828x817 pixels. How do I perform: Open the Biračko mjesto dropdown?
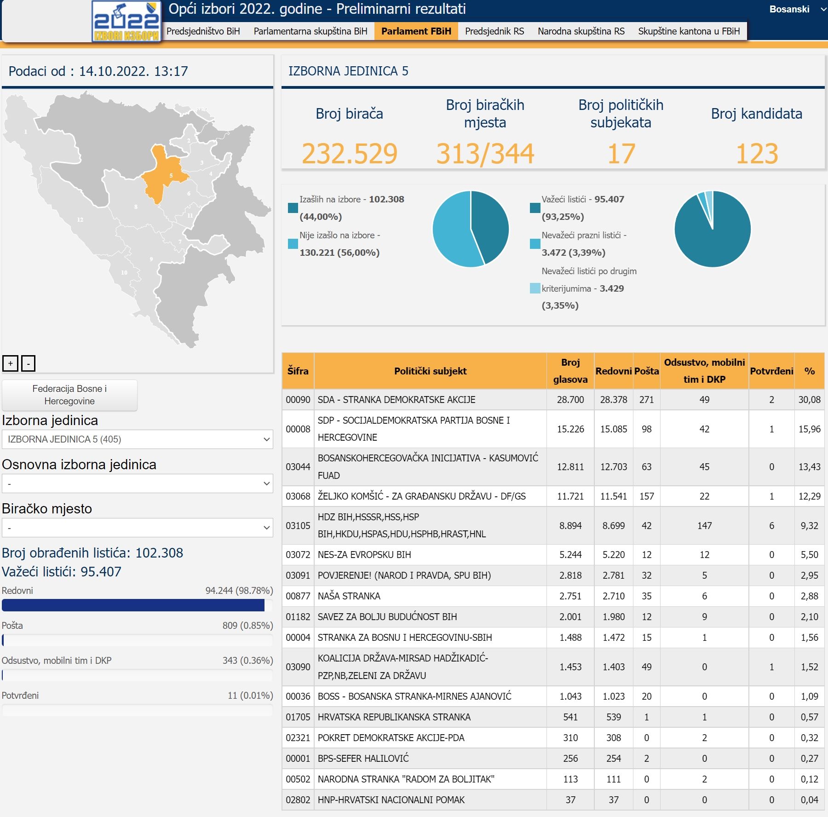click(x=137, y=528)
